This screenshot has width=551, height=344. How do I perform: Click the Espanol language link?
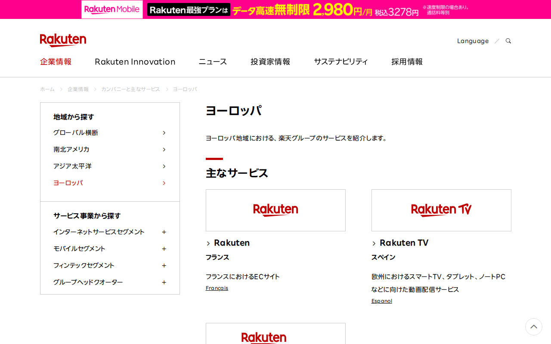pyautogui.click(x=382, y=301)
